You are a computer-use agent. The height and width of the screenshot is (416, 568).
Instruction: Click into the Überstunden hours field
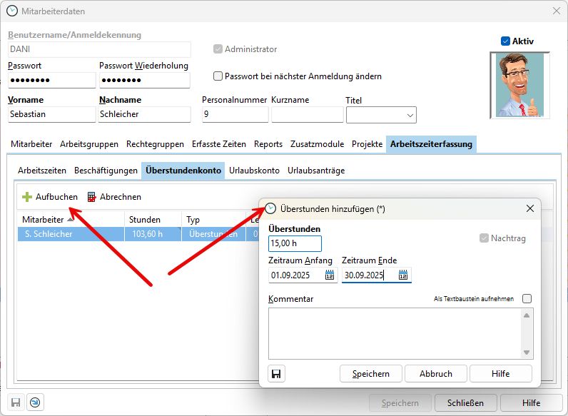[x=295, y=243]
